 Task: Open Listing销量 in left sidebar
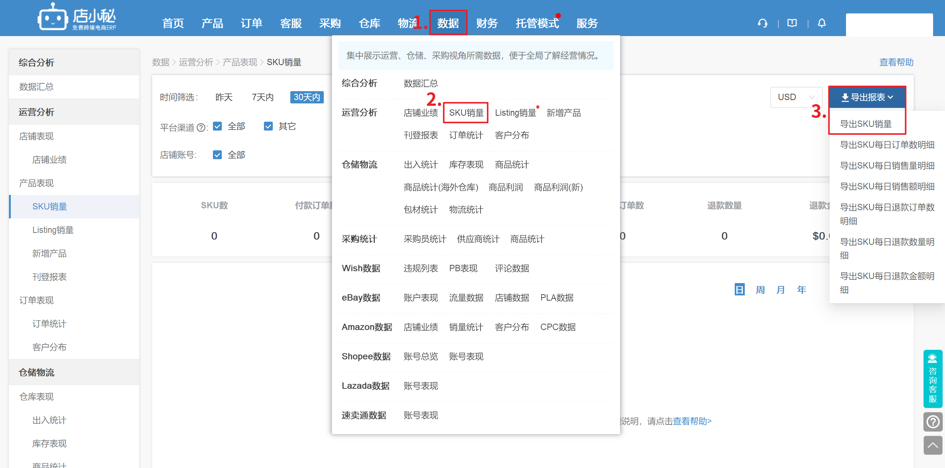pos(53,230)
